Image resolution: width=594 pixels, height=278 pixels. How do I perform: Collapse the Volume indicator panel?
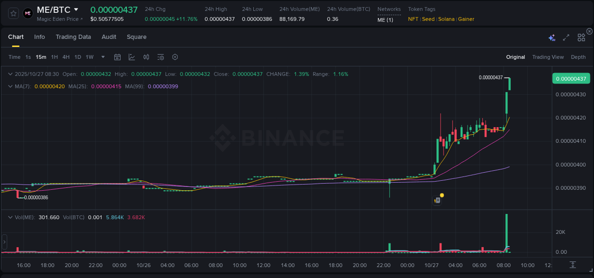[x=10, y=217]
